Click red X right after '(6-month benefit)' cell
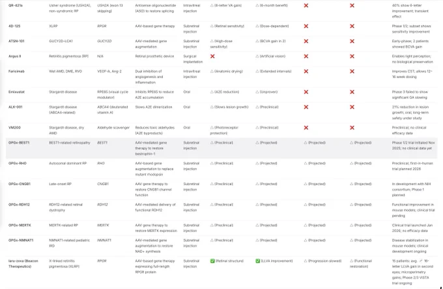Screen dimensions: 443x289 pos(306,5)
